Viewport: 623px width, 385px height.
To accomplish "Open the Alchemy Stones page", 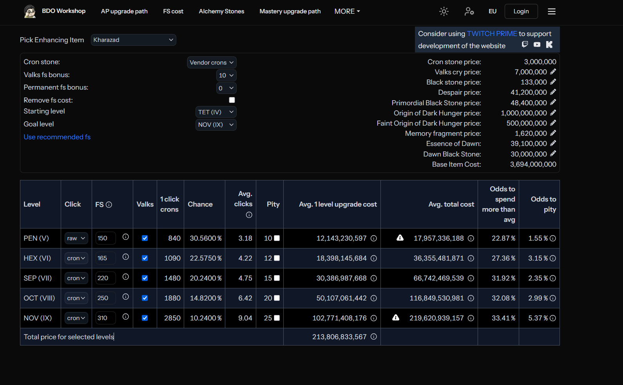I will tap(221, 11).
